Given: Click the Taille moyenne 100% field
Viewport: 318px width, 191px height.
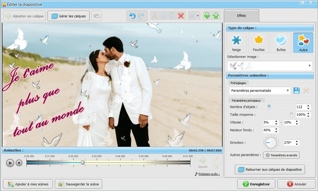Looking at the screenshot, I should pos(301,115).
